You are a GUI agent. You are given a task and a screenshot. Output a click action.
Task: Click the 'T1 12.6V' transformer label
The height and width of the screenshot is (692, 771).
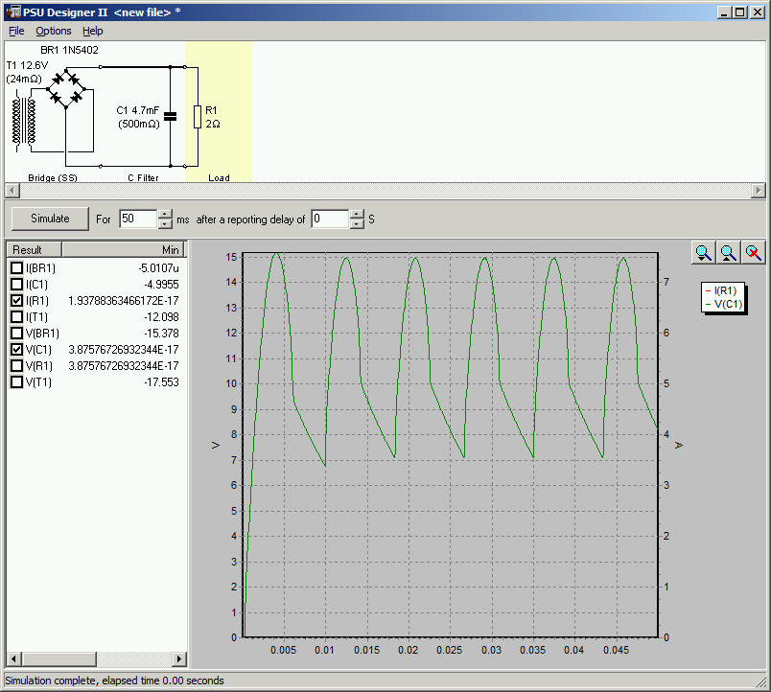pos(27,65)
